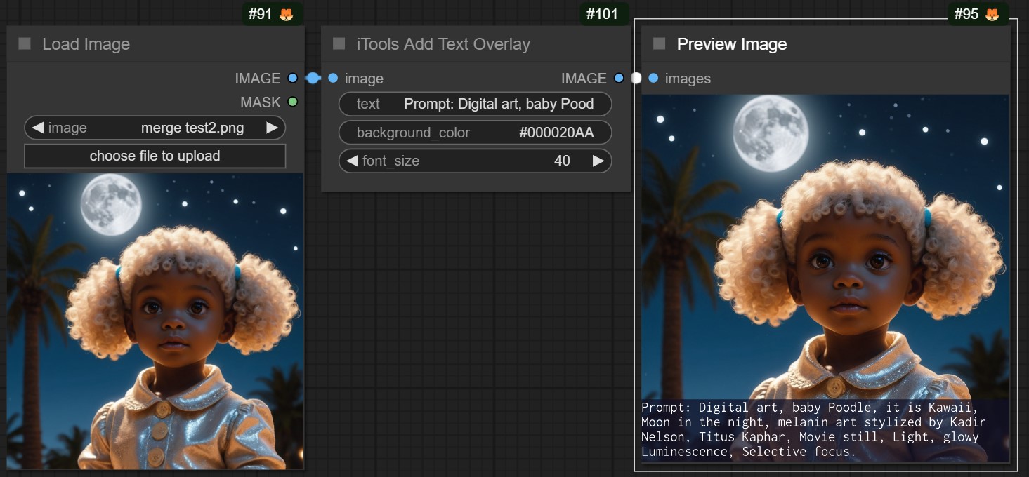This screenshot has width=1029, height=477.
Task: Click the fox icon on badge #91
Action: (x=287, y=14)
